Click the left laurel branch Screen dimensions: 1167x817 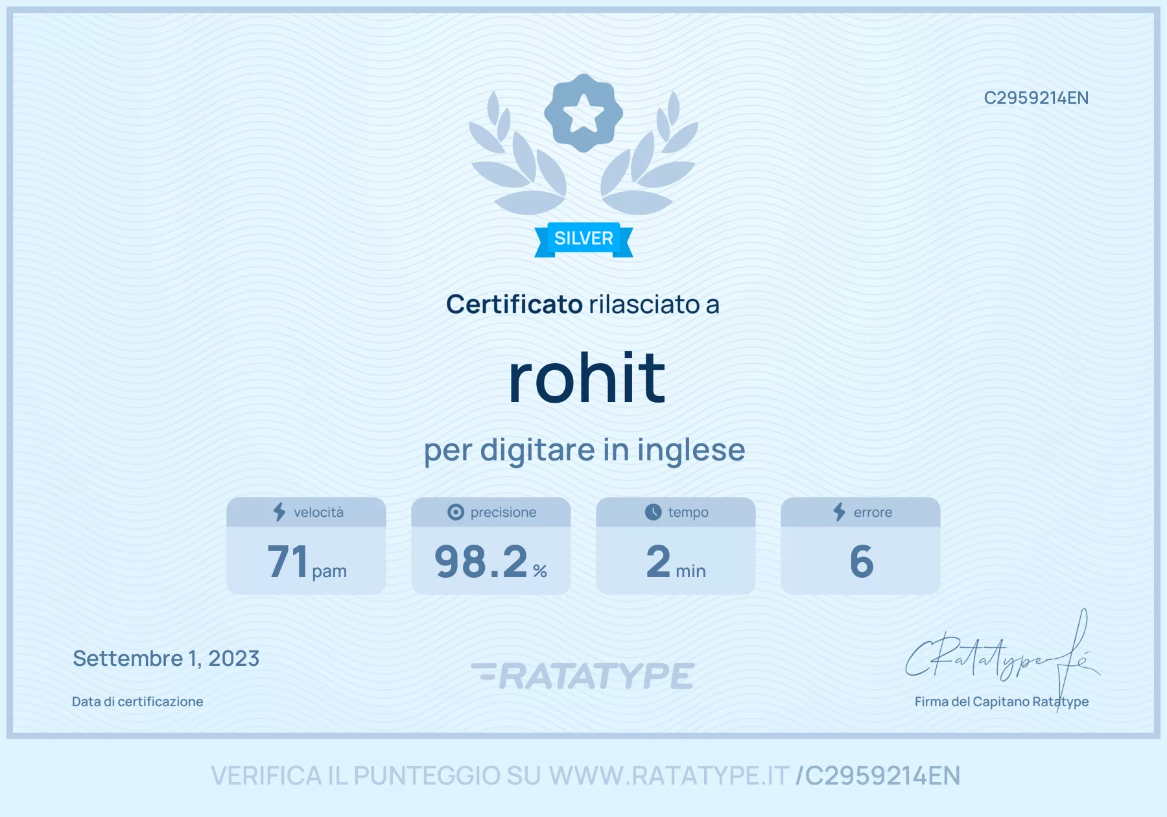pos(517,154)
